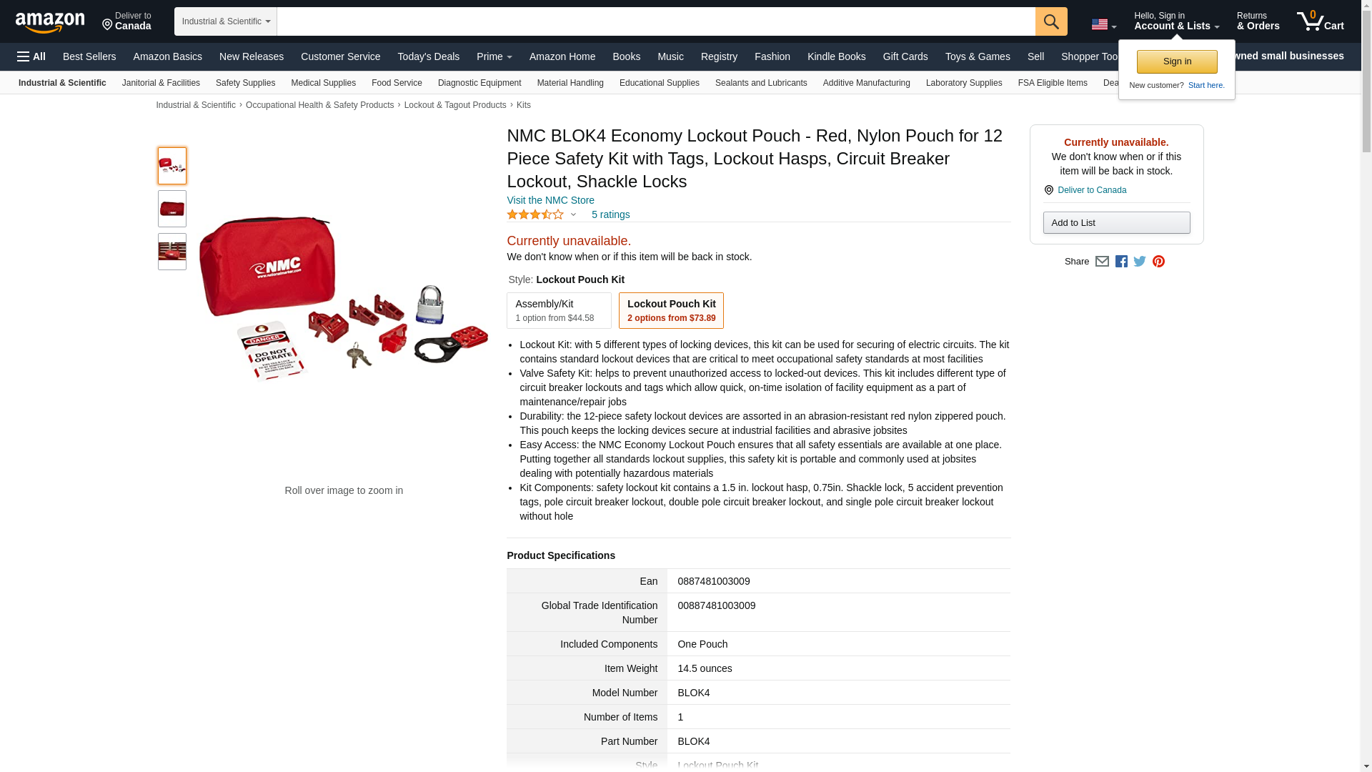Select the Assembly/Kit style option
Viewport: 1372px width, 772px height.
(x=559, y=311)
